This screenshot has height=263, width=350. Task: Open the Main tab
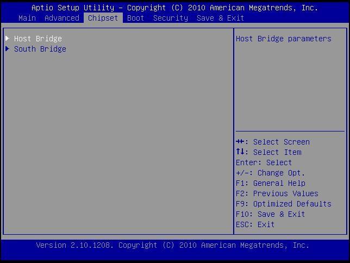(27, 18)
